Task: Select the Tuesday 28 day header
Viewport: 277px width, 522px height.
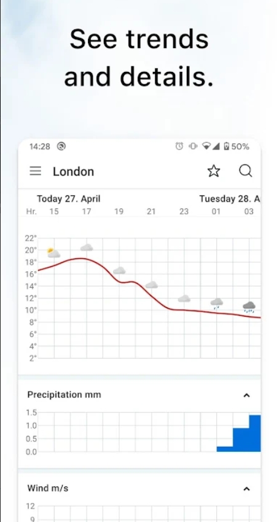Action: coord(230,199)
